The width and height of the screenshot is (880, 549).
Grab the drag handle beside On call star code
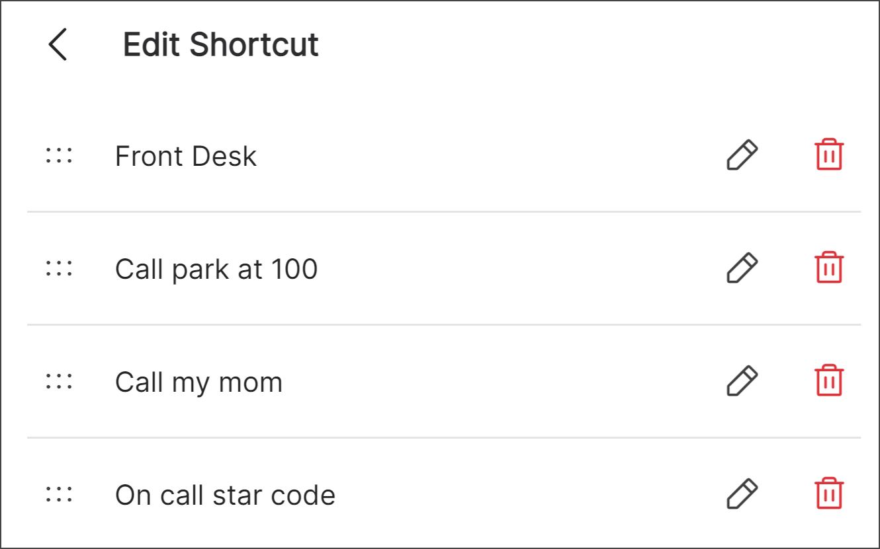pos(59,494)
